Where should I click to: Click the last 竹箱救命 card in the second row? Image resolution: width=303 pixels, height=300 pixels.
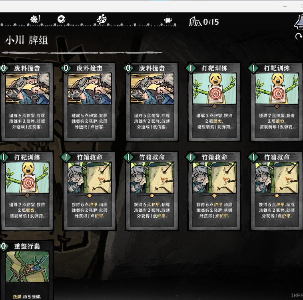coord(277,191)
